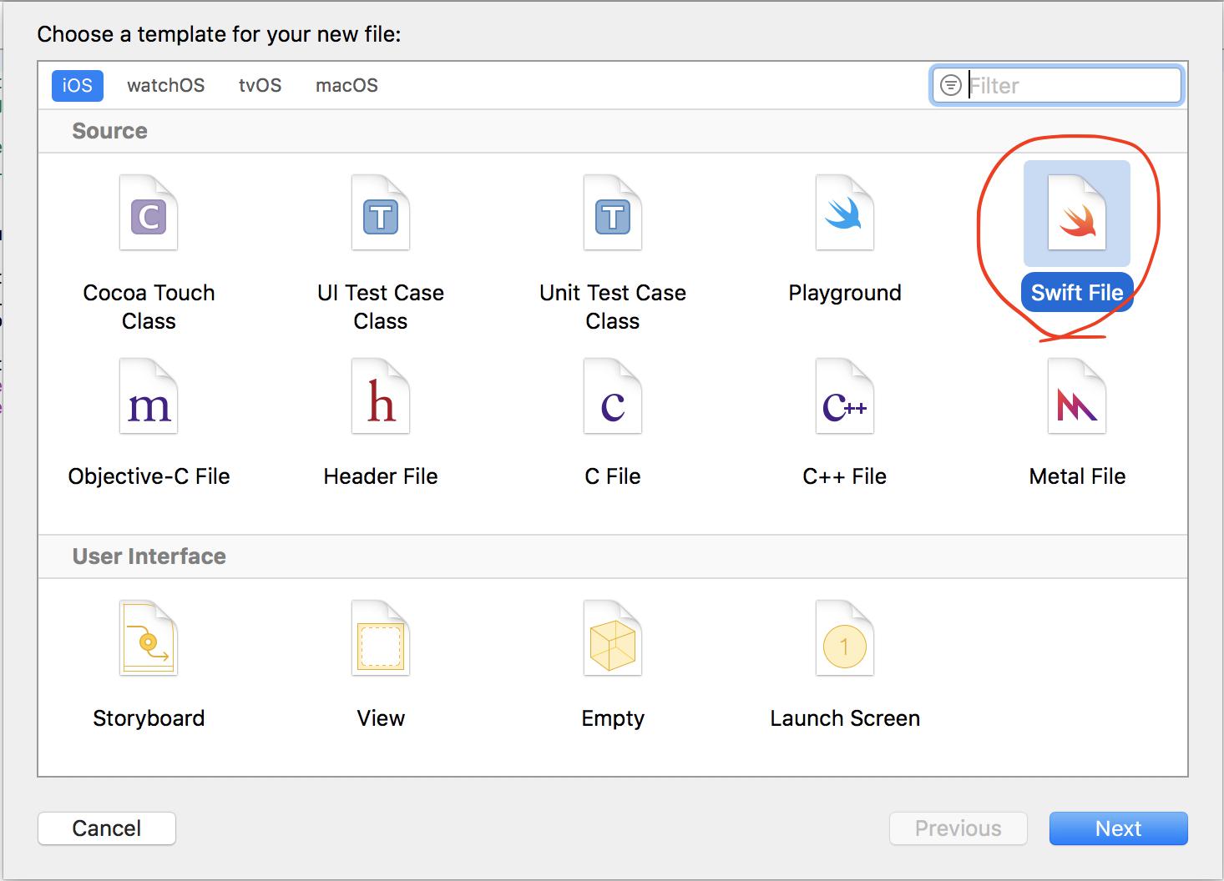Select the Cocoa Touch Class template icon
The height and width of the screenshot is (881, 1224).
149,214
